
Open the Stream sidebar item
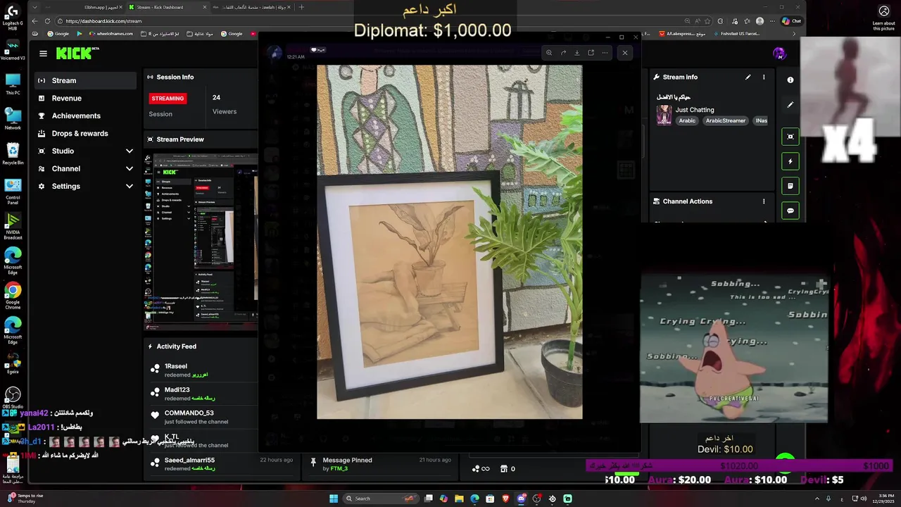coord(85,80)
